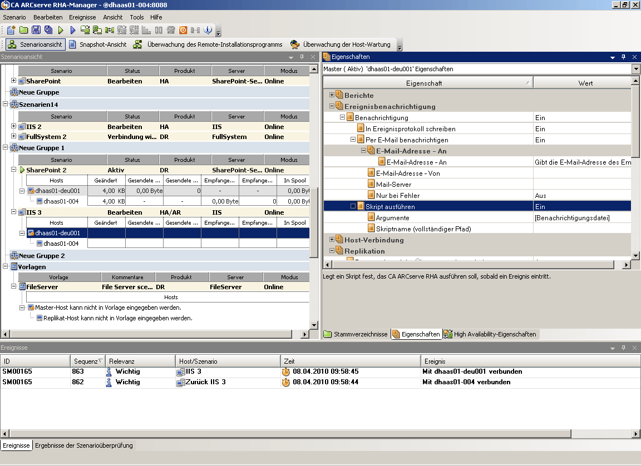Switch to High Availability-Eigenschaften tab
The width and height of the screenshot is (641, 466).
point(490,334)
